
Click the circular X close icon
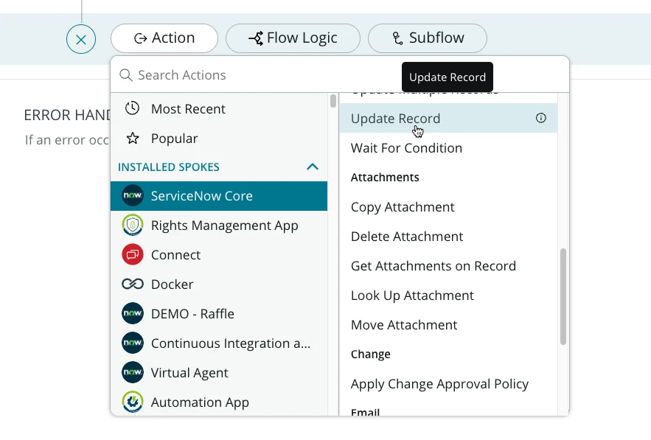81,39
